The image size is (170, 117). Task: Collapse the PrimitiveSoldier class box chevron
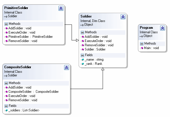pyautogui.click(x=61, y=8)
